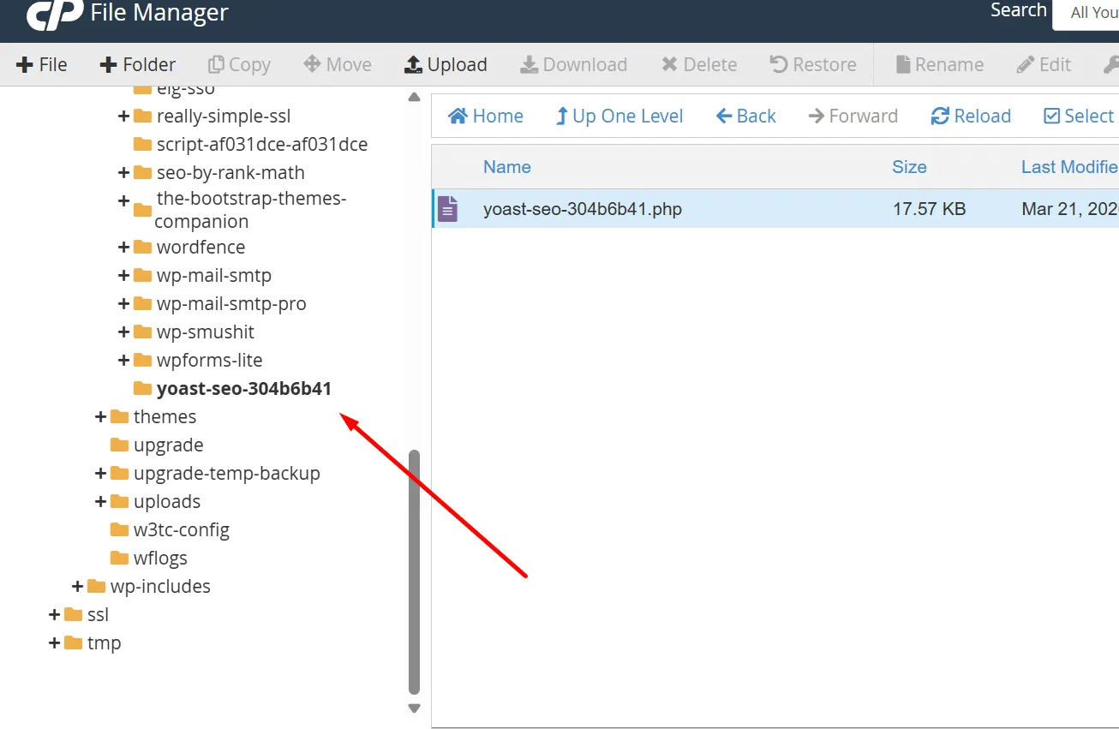Select yoast-seo-304b6b41.php file icon
This screenshot has width=1119, height=729.
(x=448, y=208)
